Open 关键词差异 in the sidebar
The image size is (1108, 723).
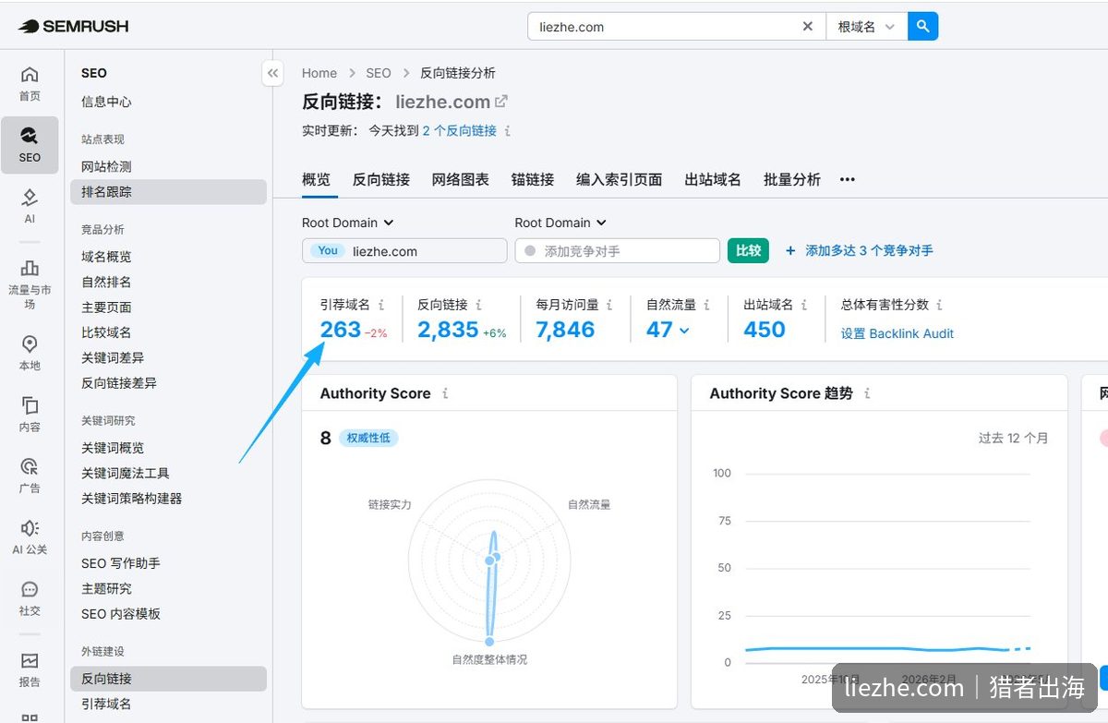pyautogui.click(x=113, y=357)
